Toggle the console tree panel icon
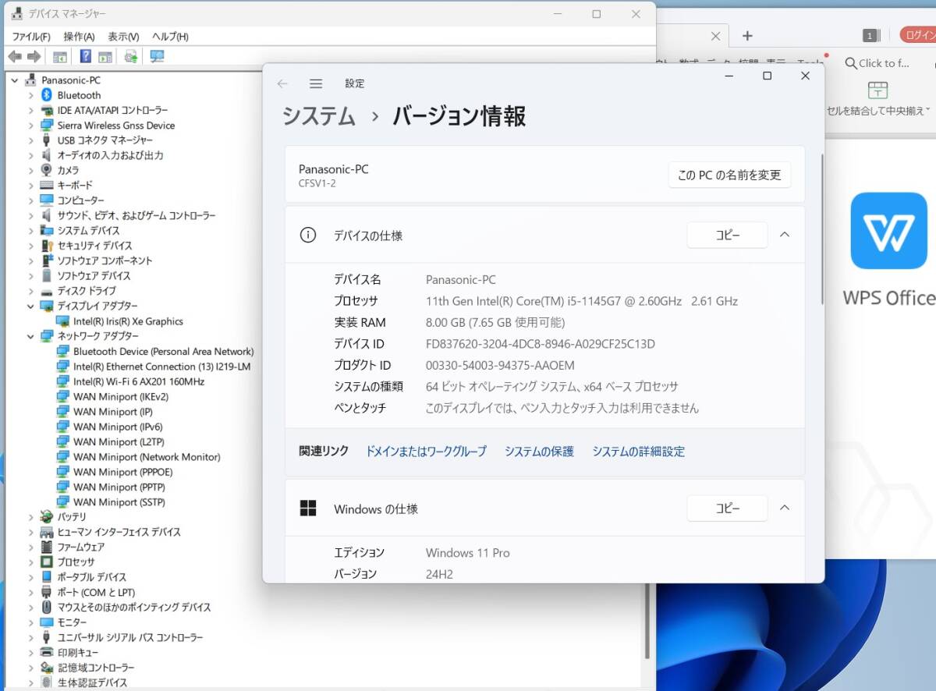Image resolution: width=936 pixels, height=691 pixels. point(59,56)
